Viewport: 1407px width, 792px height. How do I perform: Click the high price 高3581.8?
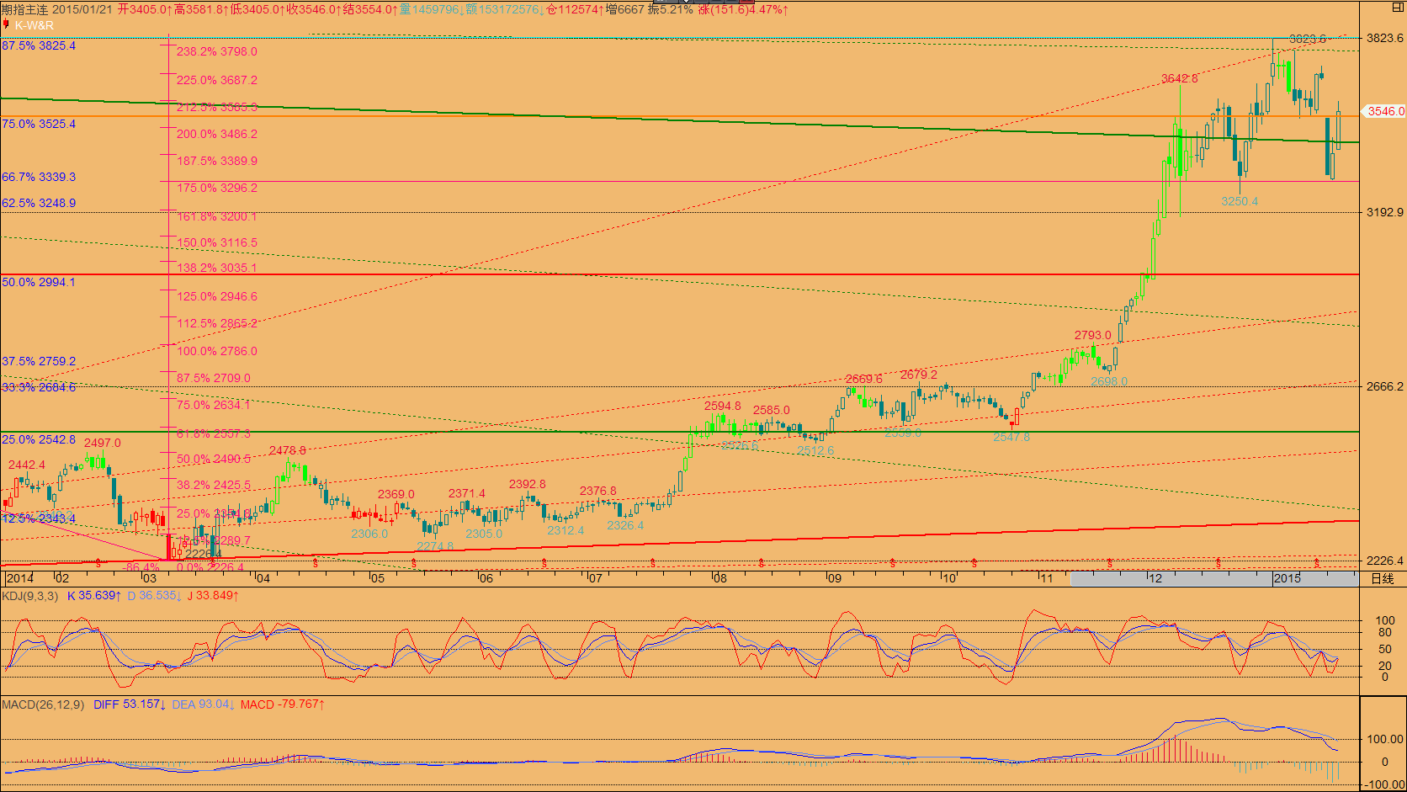202,9
